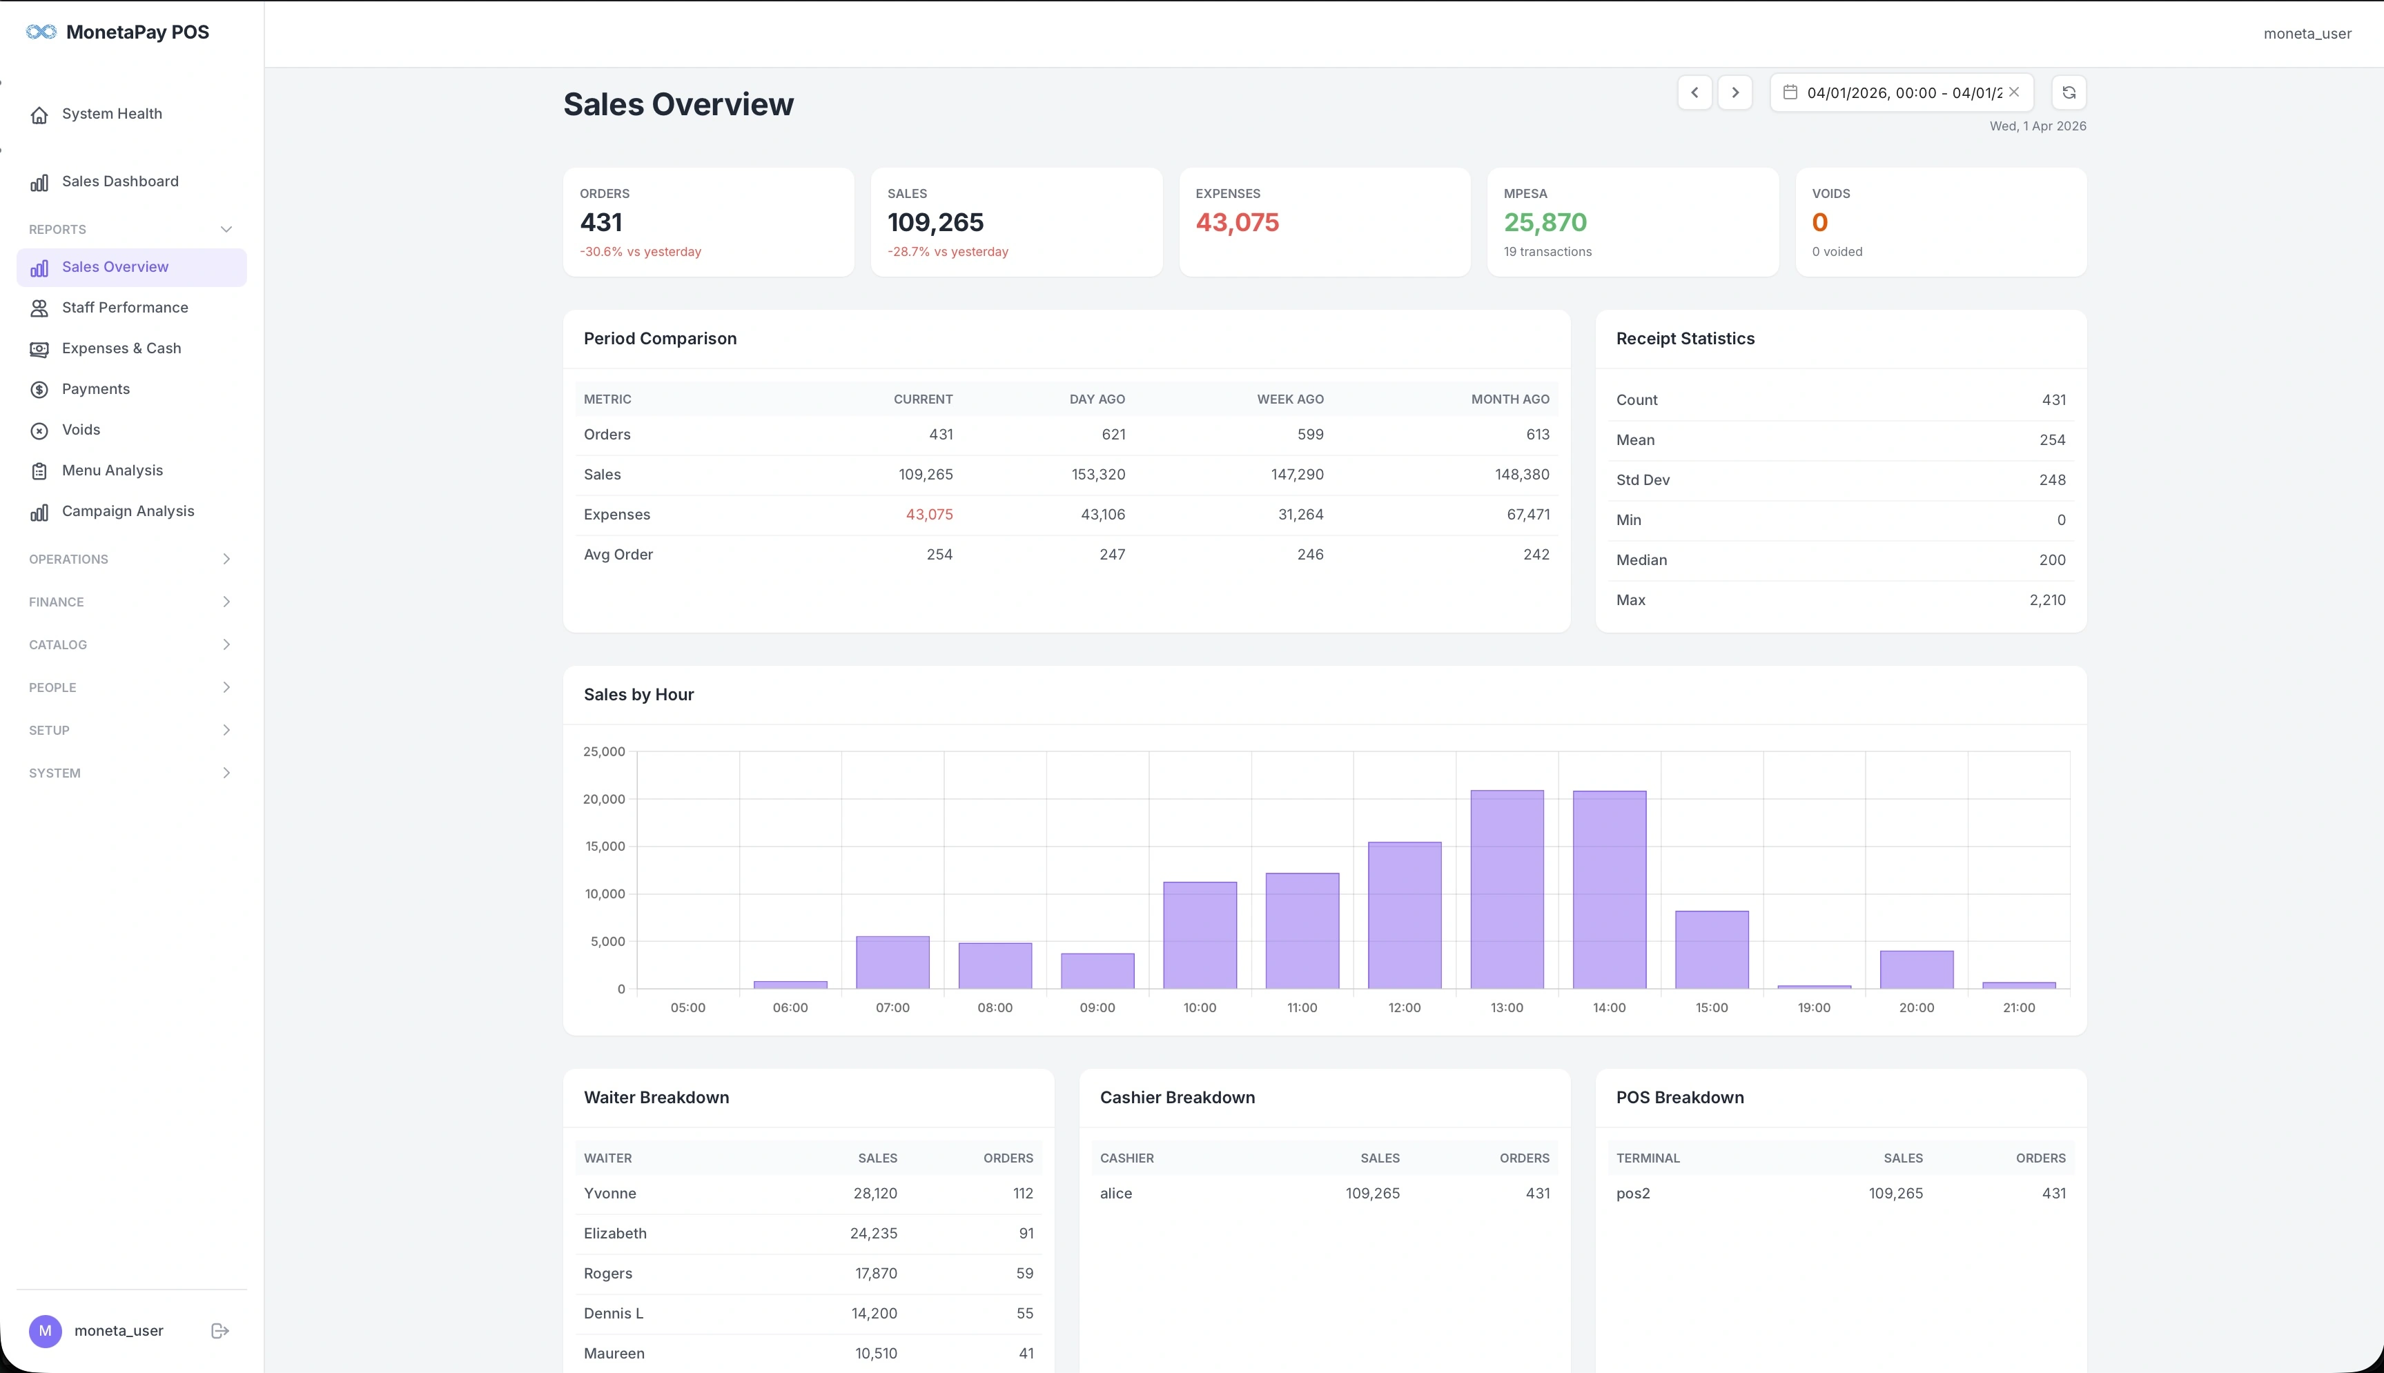Image resolution: width=2384 pixels, height=1373 pixels.
Task: Expand the CATALOG section
Action: tap(131, 645)
